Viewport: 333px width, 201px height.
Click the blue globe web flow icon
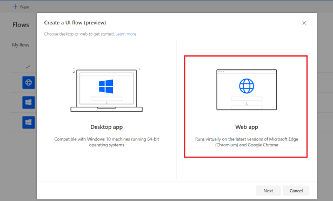tap(29, 82)
